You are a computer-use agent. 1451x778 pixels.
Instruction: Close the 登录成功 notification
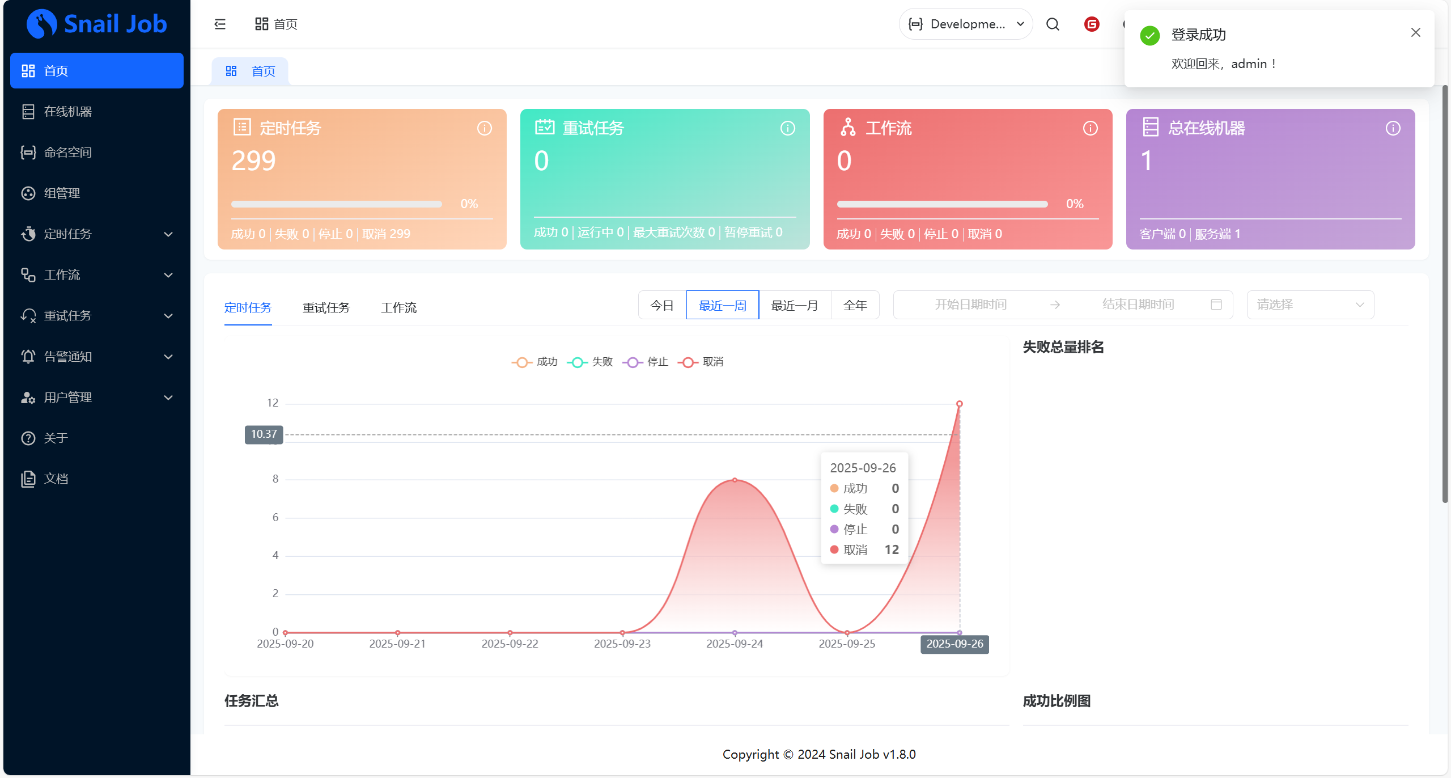[1415, 32]
